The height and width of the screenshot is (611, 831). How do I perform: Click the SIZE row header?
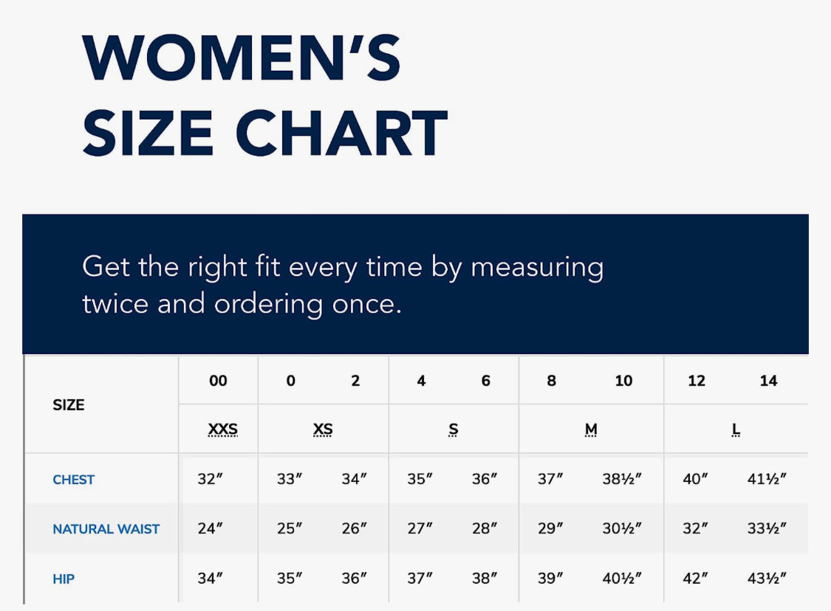(x=69, y=405)
